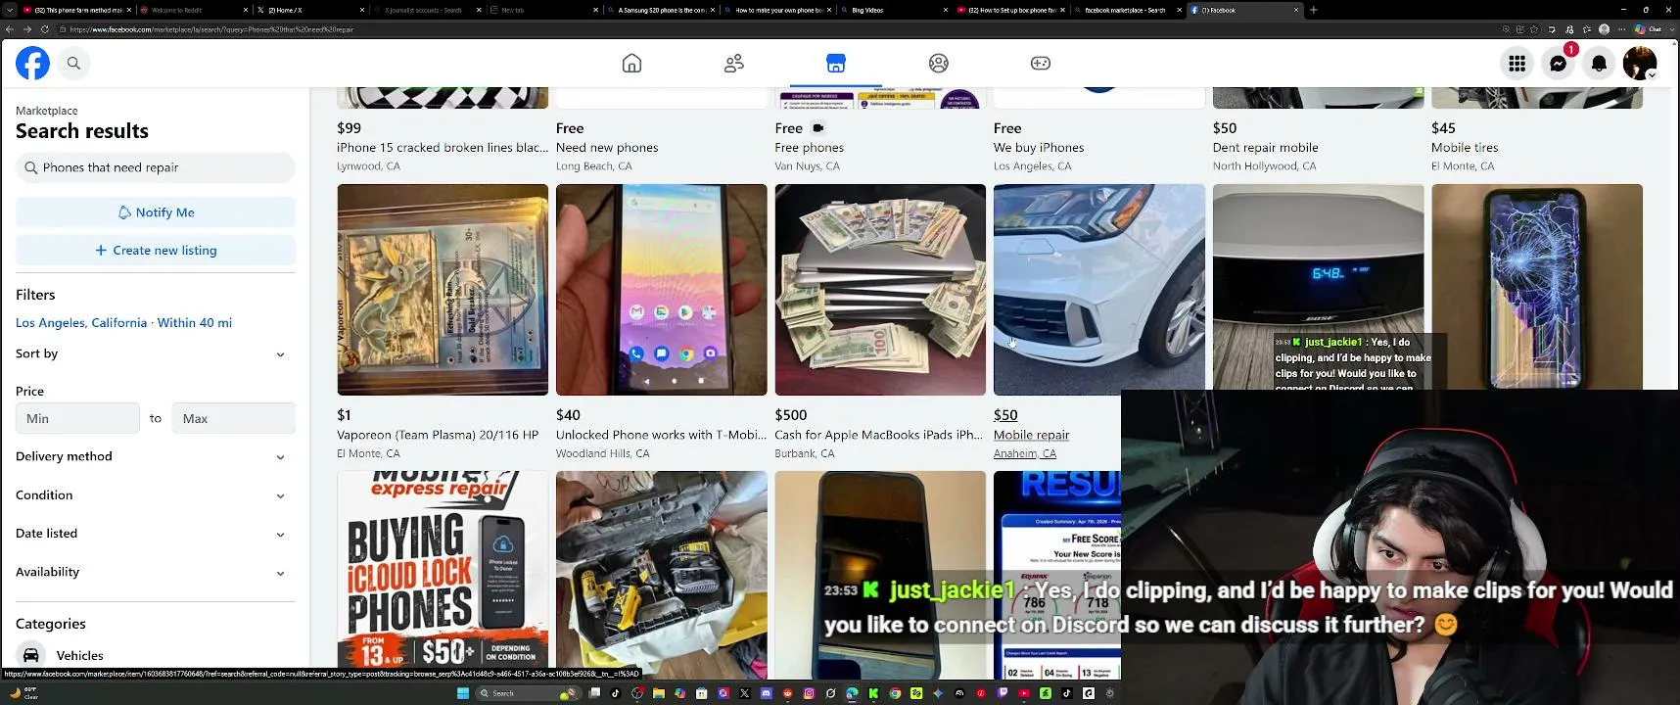Open Instagram from the taskbar
Screen dimensions: 1680x705
[810, 693]
